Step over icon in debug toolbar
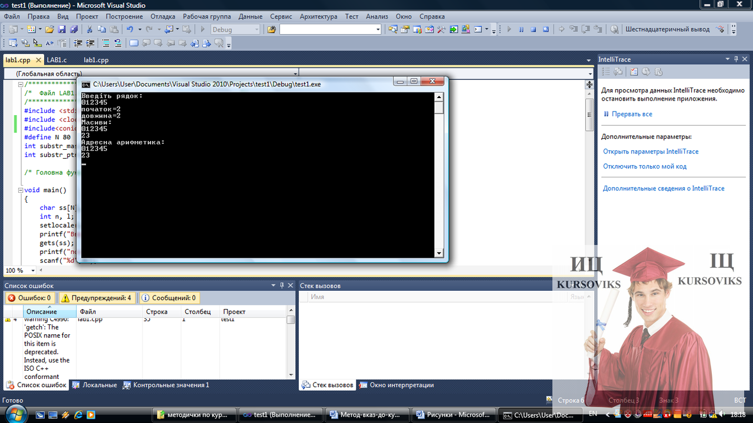 click(x=586, y=29)
